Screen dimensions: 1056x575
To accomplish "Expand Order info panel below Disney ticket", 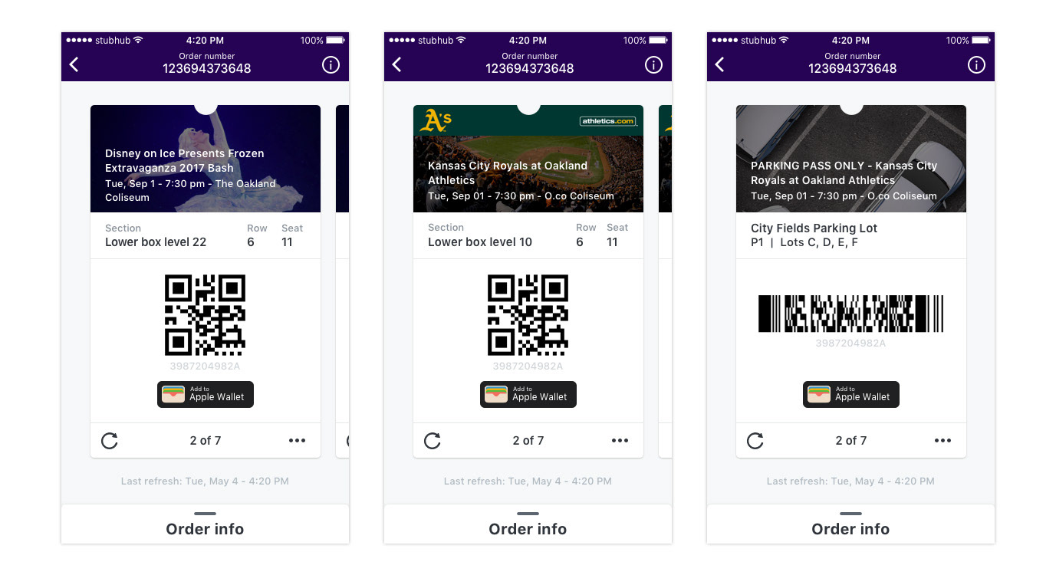I will pyautogui.click(x=206, y=524).
